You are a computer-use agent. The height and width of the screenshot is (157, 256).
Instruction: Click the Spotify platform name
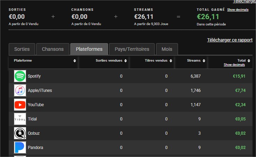click(x=34, y=76)
